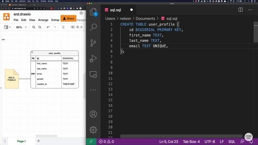Click the nelson breadcrumb segment
The image size is (258, 145).
point(125,19)
